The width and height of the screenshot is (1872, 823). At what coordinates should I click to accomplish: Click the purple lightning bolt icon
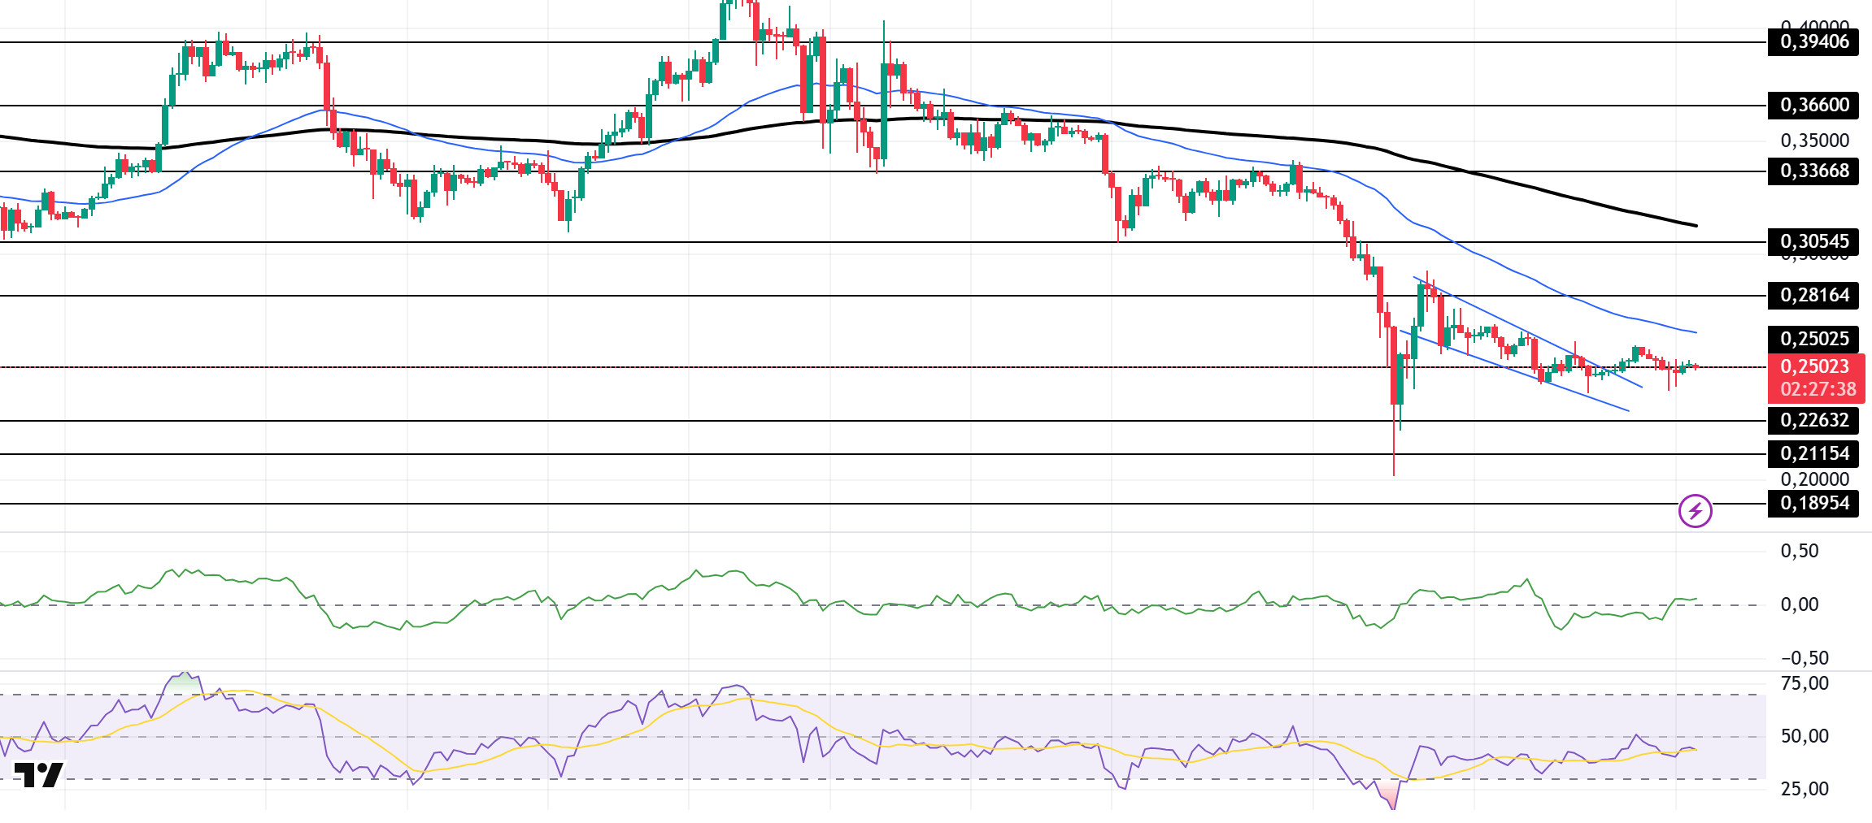[1696, 511]
